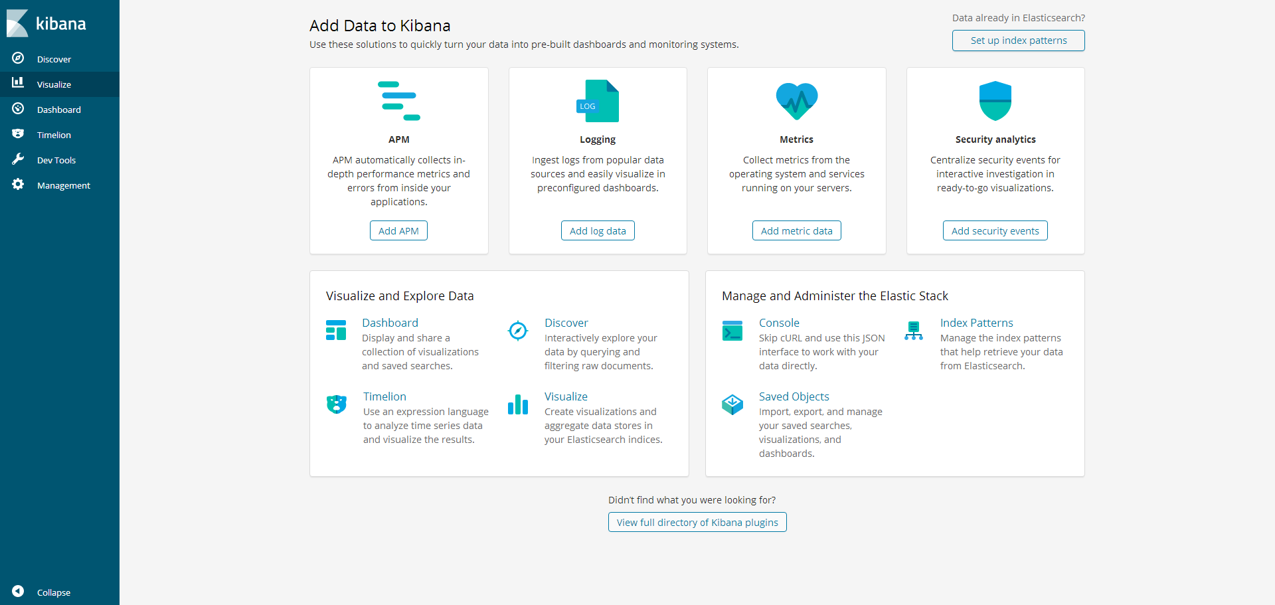Click Set up index patterns button
This screenshot has width=1275, height=605.
pos(1019,40)
